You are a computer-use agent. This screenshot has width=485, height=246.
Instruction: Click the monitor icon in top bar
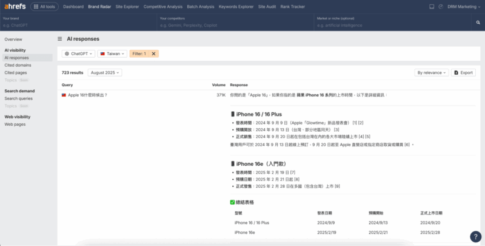click(432, 7)
